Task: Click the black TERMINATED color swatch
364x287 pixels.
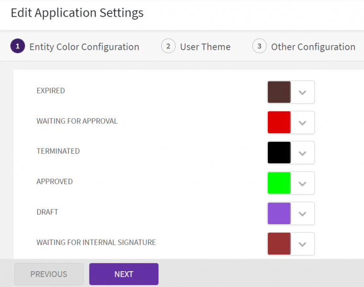Action: [x=279, y=153]
